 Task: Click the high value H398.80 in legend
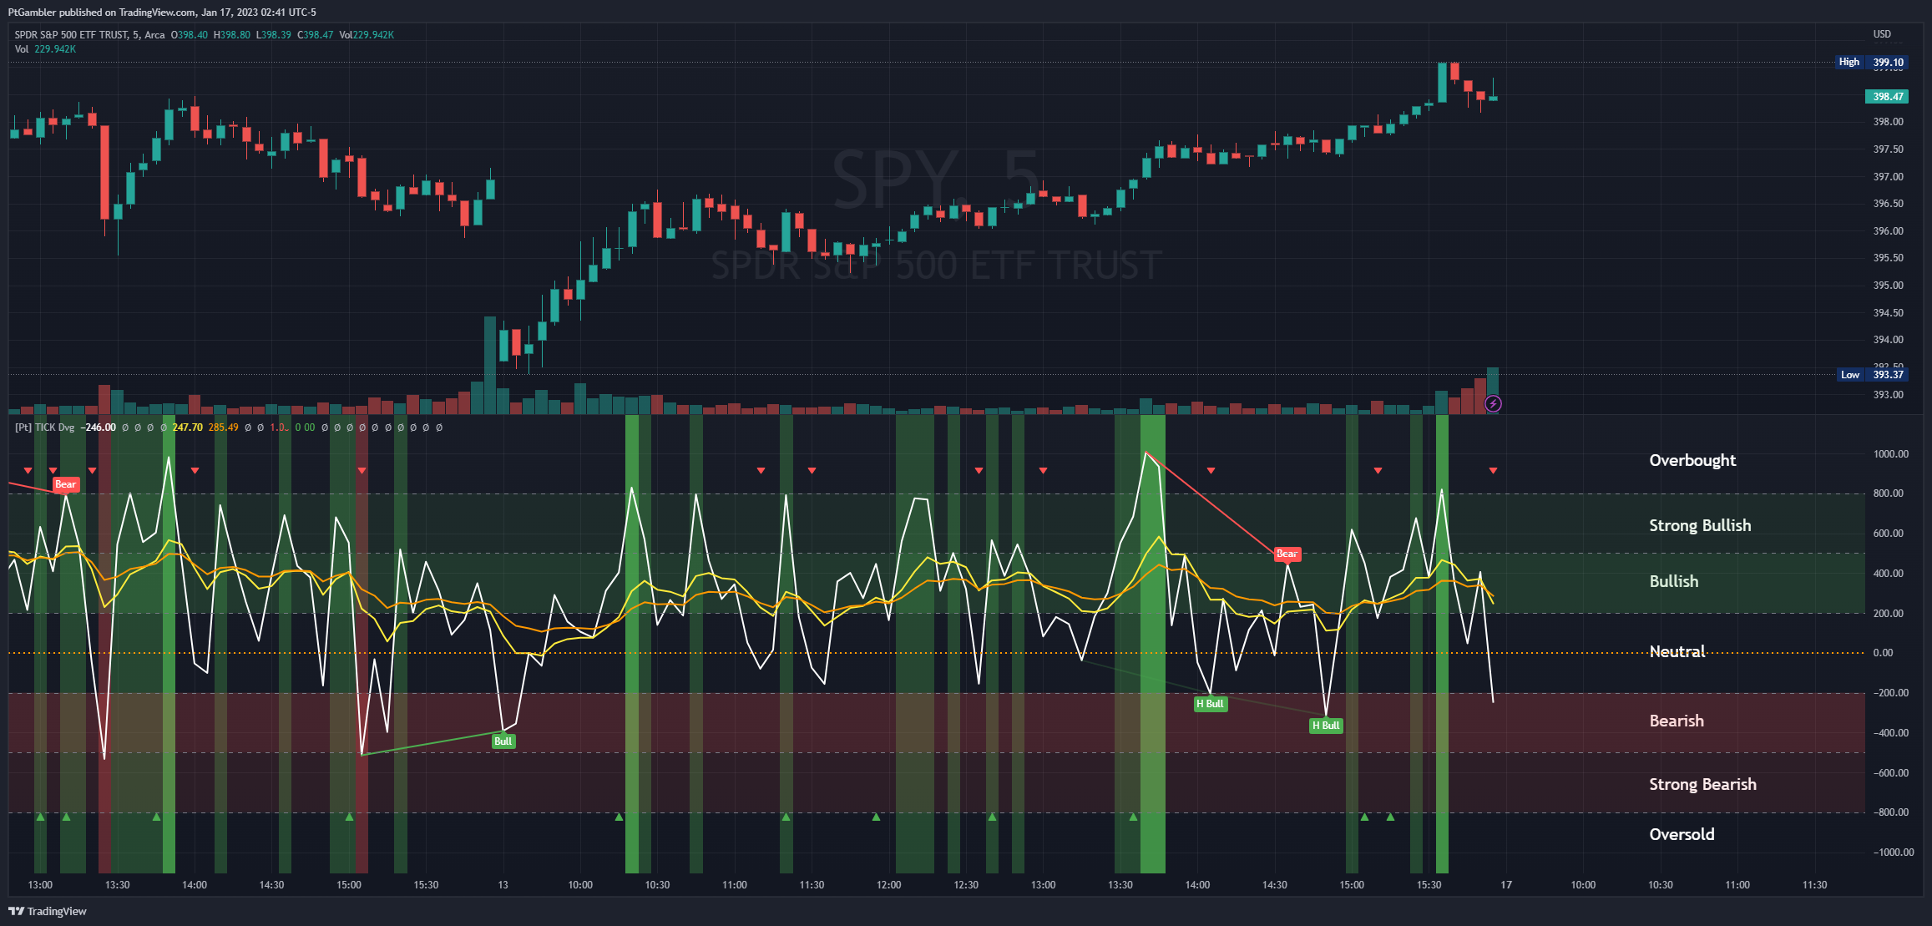(x=232, y=35)
